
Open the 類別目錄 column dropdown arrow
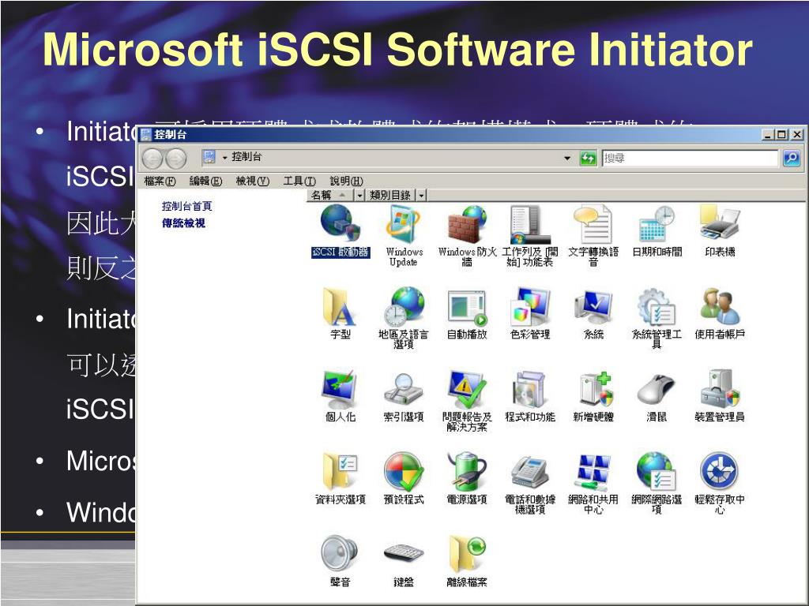422,196
